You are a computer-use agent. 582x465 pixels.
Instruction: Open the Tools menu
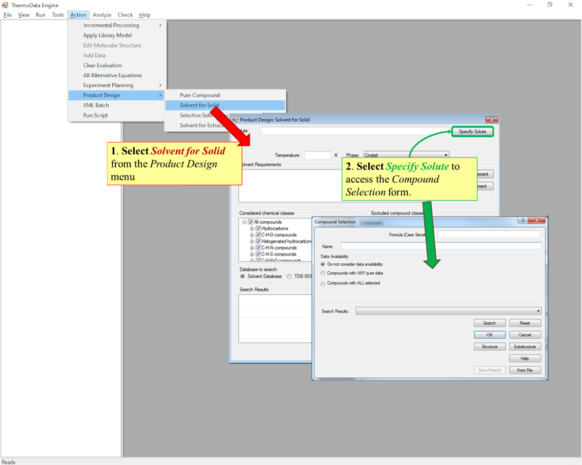tap(58, 15)
